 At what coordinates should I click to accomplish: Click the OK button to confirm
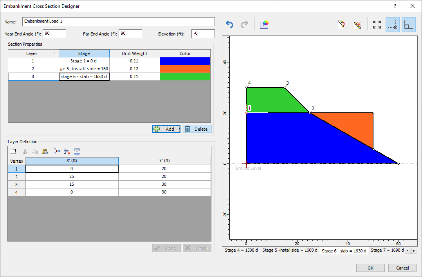pos(370,268)
